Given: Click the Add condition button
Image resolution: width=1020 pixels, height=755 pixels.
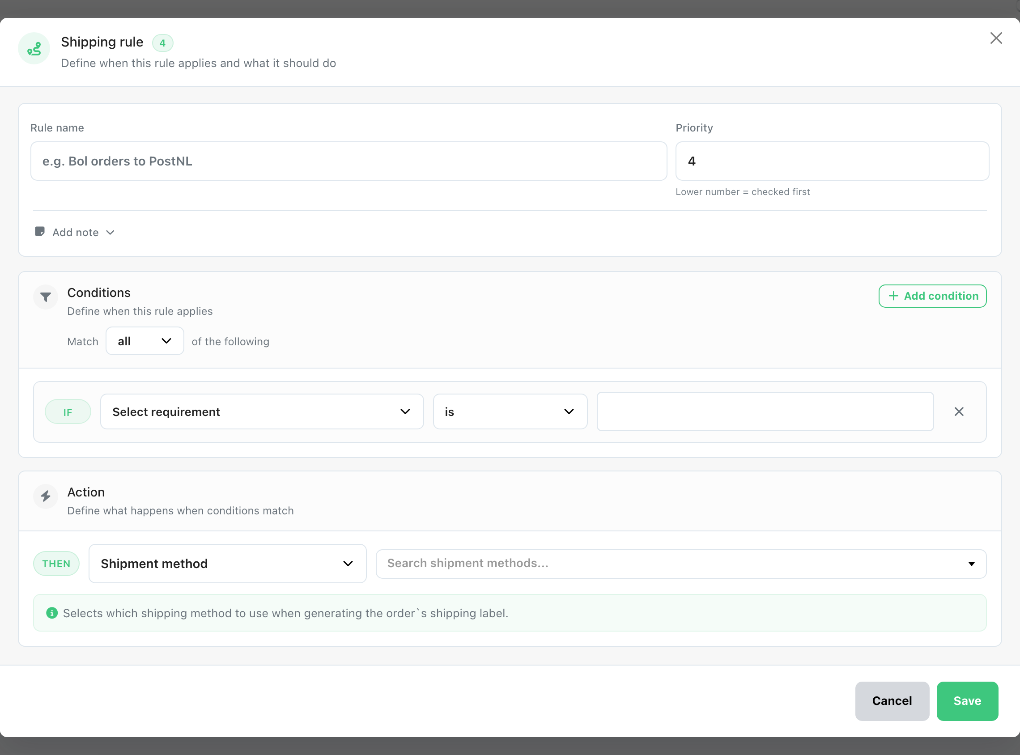Looking at the screenshot, I should tap(932, 296).
